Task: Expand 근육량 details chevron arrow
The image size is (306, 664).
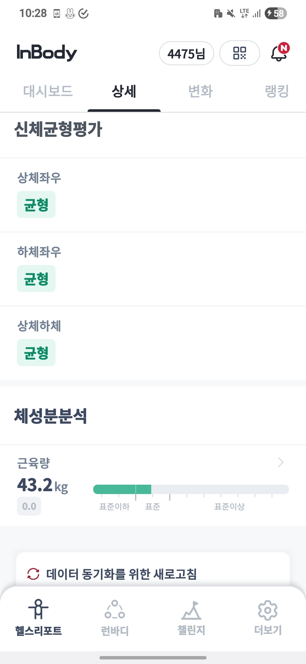Action: [280, 462]
